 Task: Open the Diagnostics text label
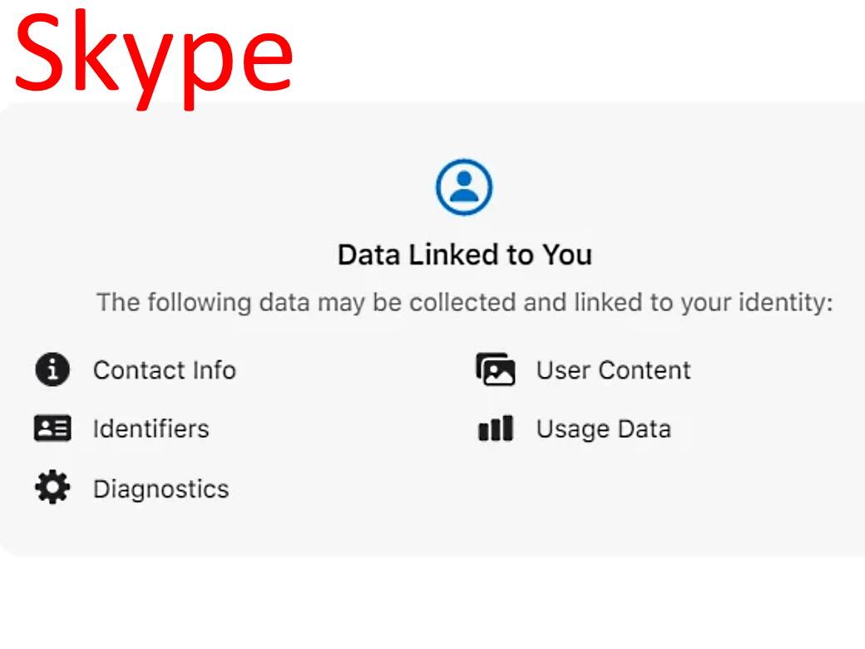pos(161,488)
